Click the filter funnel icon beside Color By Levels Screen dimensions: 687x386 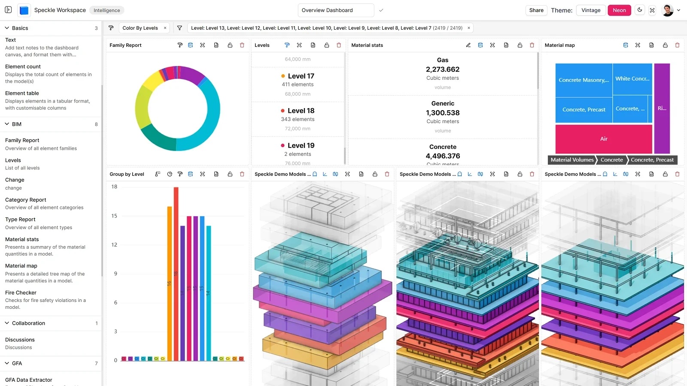(179, 27)
